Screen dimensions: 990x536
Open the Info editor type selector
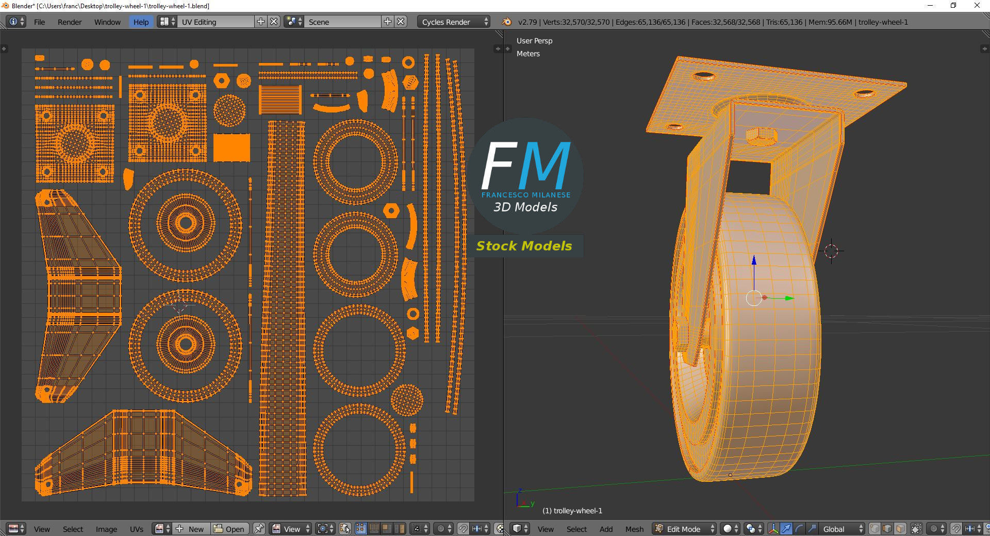pos(16,22)
